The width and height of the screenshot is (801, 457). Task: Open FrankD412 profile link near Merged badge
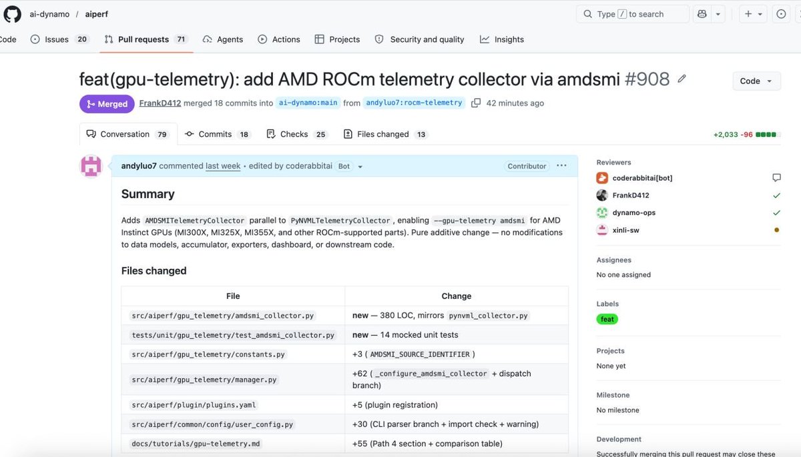[160, 103]
